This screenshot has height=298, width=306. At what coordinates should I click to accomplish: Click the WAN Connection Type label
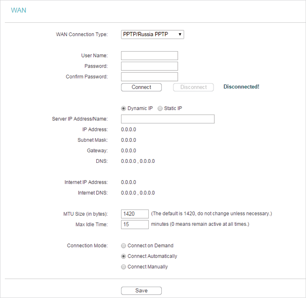(x=82, y=34)
